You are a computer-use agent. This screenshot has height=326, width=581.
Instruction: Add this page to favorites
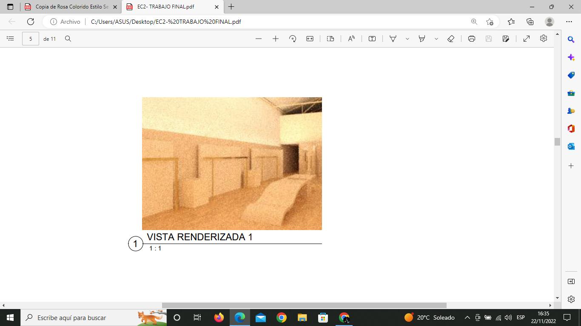[490, 22]
